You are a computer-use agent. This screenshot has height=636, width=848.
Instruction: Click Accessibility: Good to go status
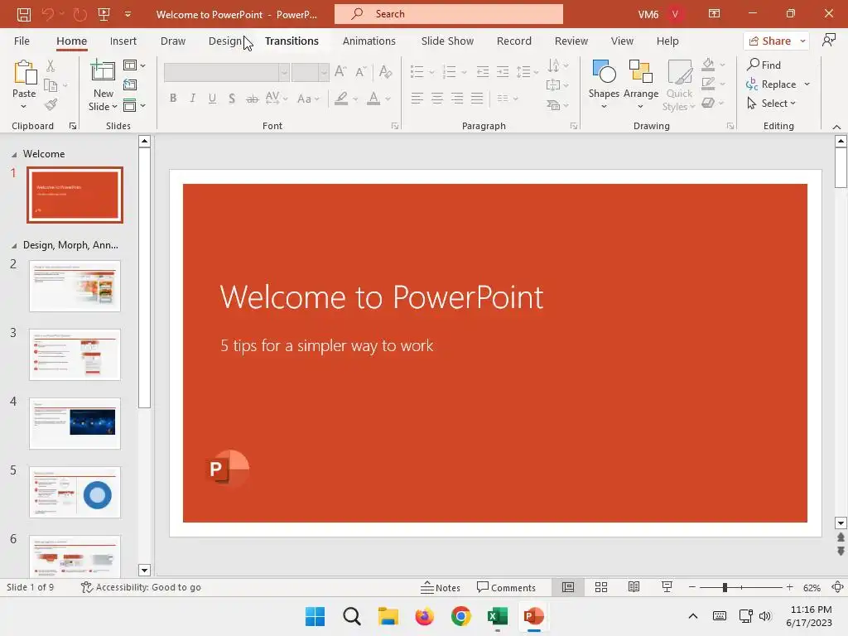[141, 587]
